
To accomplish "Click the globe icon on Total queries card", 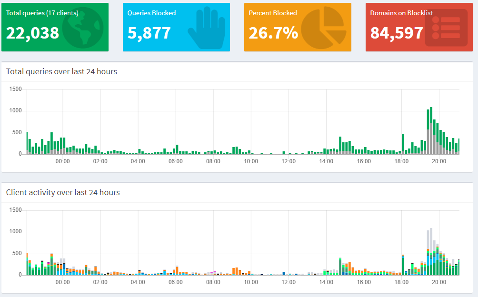I will [x=83, y=29].
